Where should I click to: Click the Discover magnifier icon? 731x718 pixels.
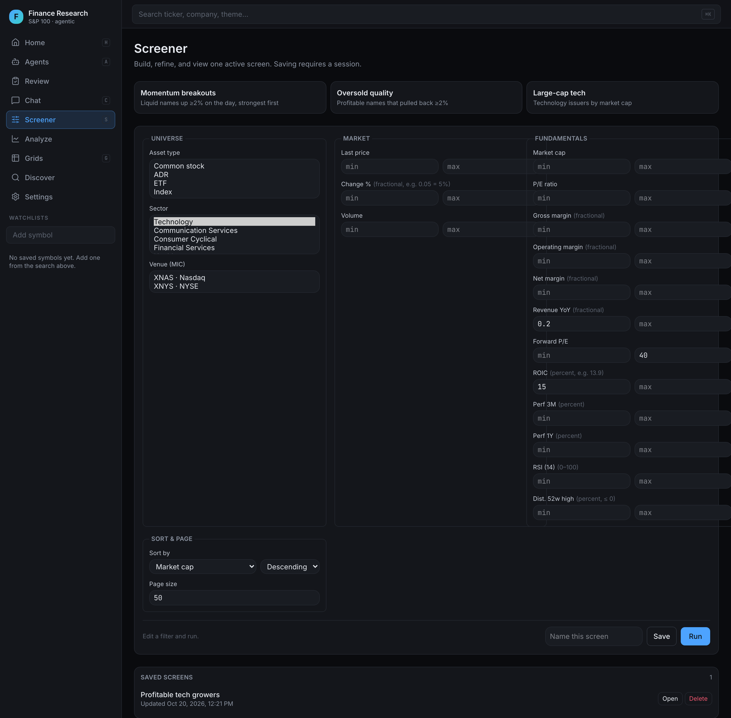[x=15, y=177]
